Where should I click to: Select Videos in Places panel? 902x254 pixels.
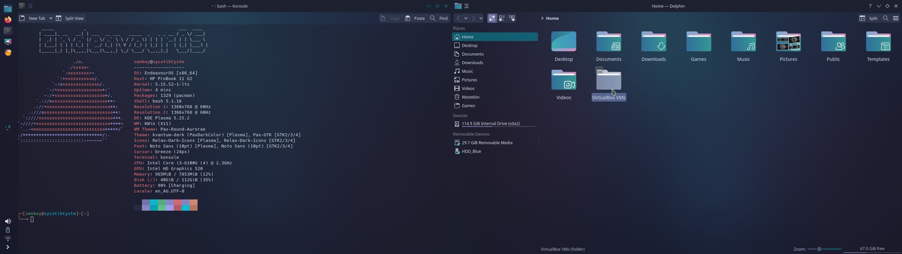point(495,88)
